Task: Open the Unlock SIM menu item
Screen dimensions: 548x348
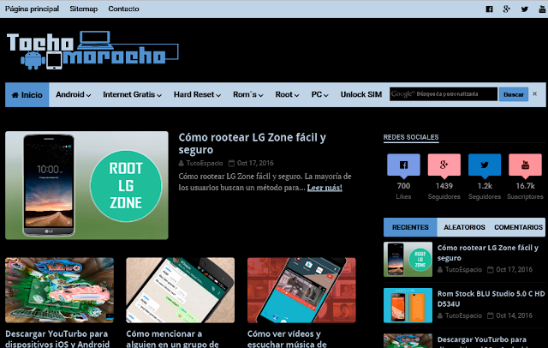Action: click(361, 94)
